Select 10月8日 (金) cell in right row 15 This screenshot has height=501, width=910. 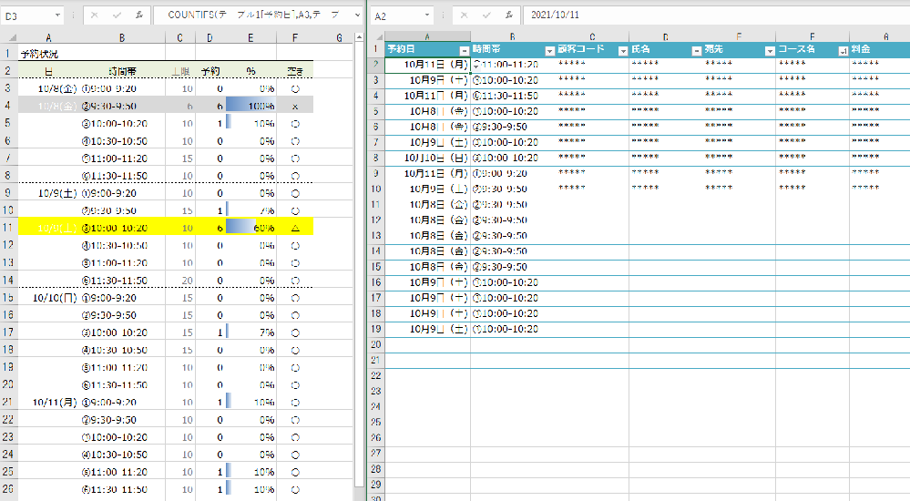pos(427,267)
